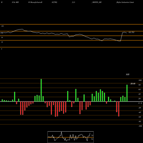Viewport: 143px width, 143px height.
Task: Click the 'MR' panel title
Action: coord(128,74)
